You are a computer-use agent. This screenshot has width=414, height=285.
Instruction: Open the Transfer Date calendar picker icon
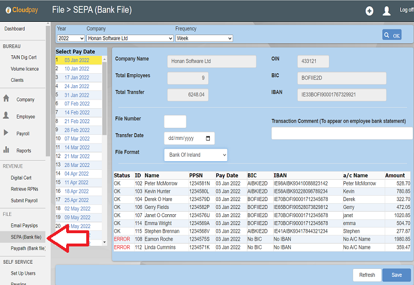pyautogui.click(x=208, y=139)
